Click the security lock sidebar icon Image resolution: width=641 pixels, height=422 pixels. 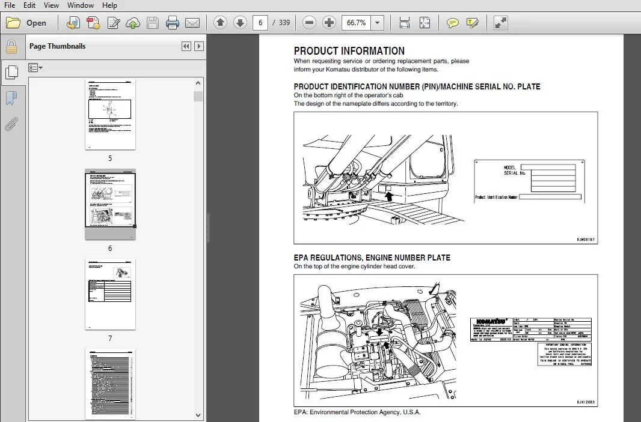point(11,47)
